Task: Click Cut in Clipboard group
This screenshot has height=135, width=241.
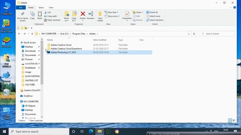Action: tap(47, 12)
